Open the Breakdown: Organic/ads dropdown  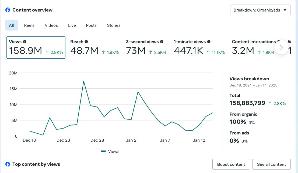(x=260, y=10)
